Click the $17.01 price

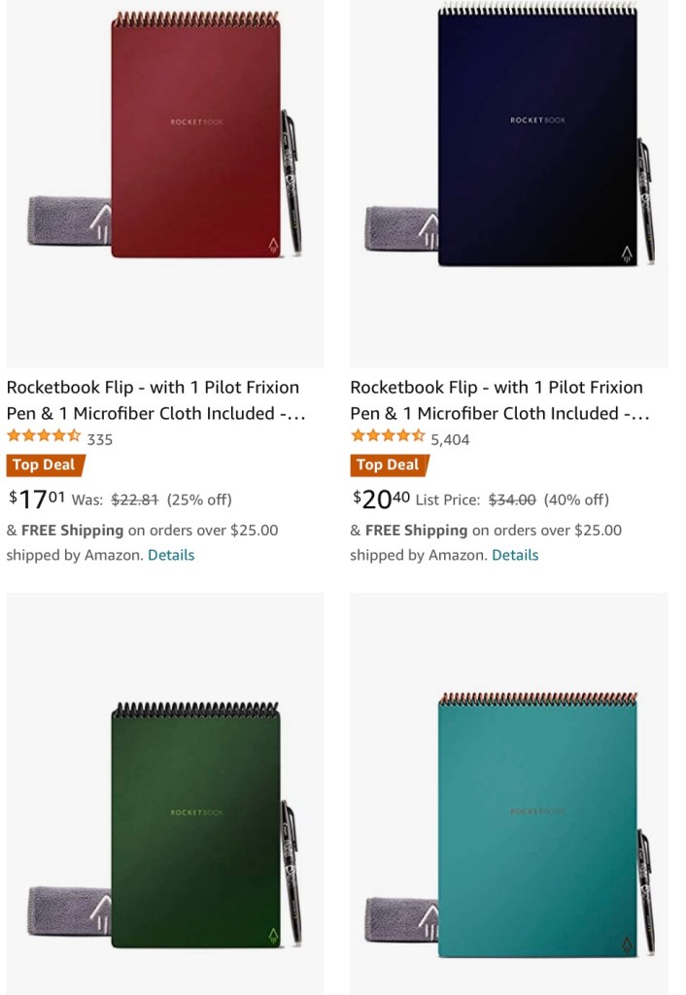tap(37, 499)
